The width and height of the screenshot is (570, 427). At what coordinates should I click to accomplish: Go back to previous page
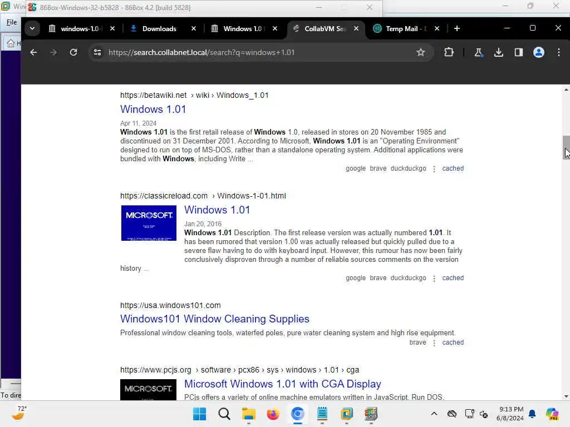click(x=33, y=52)
